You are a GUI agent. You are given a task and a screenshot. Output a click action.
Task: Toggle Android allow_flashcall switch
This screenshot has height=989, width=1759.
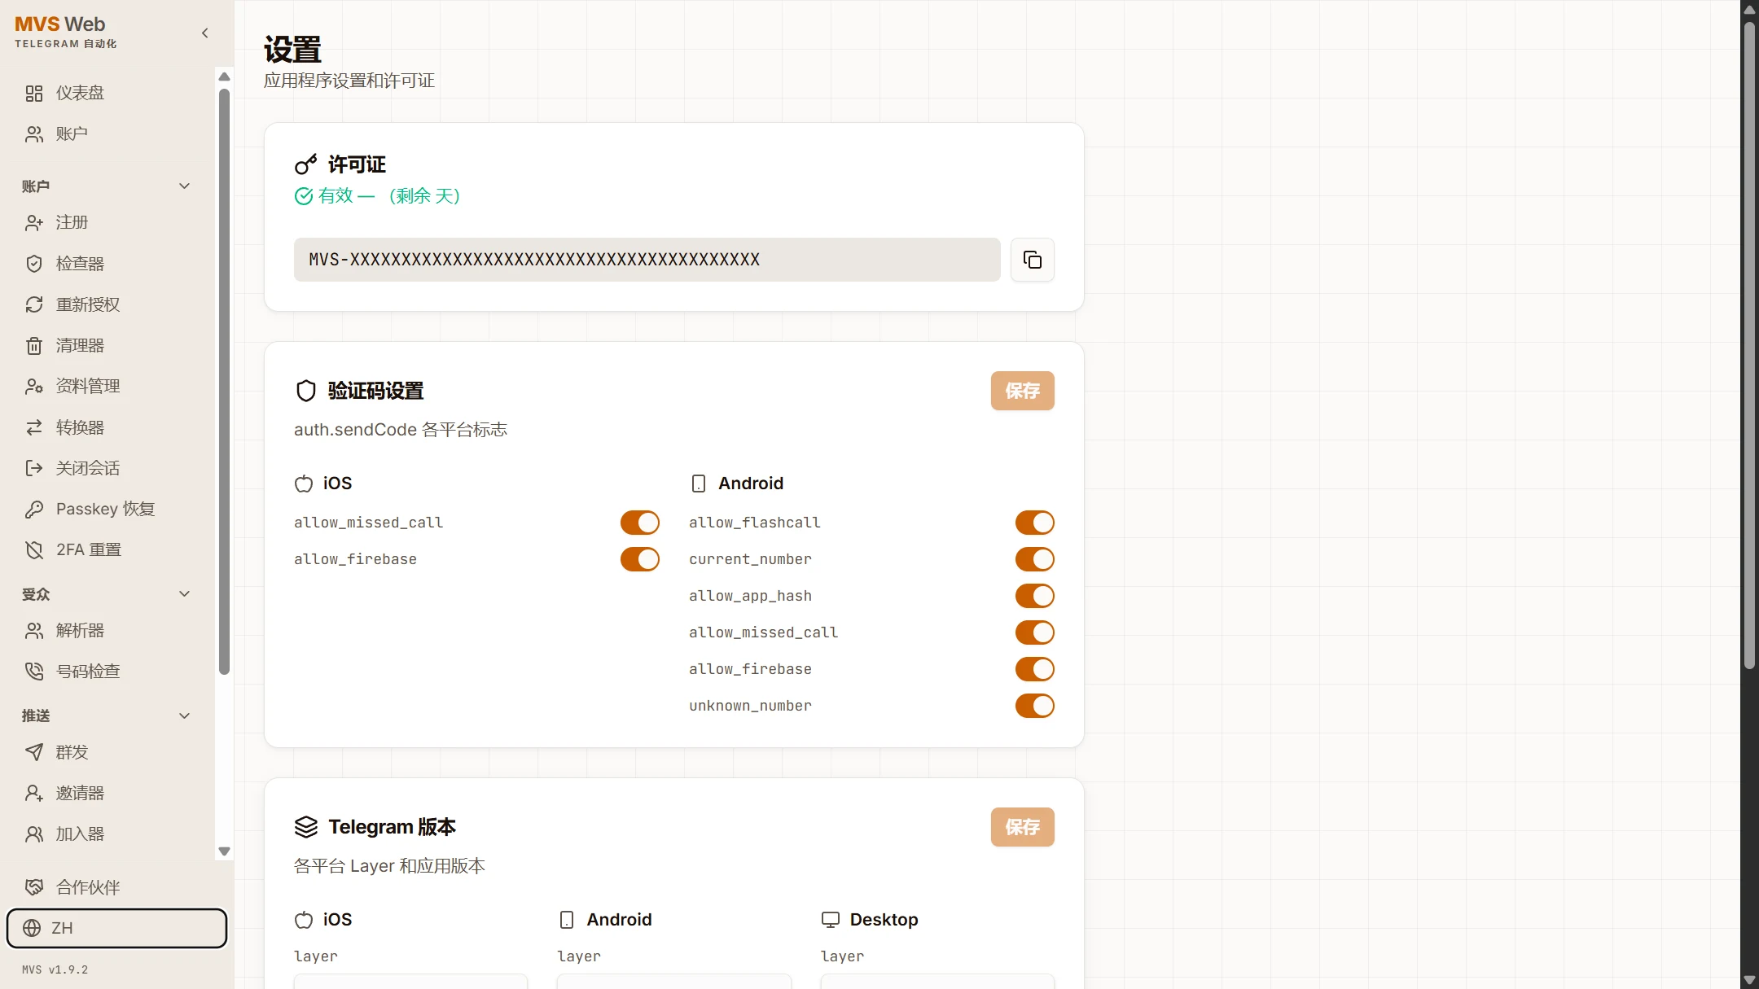pos(1034,523)
